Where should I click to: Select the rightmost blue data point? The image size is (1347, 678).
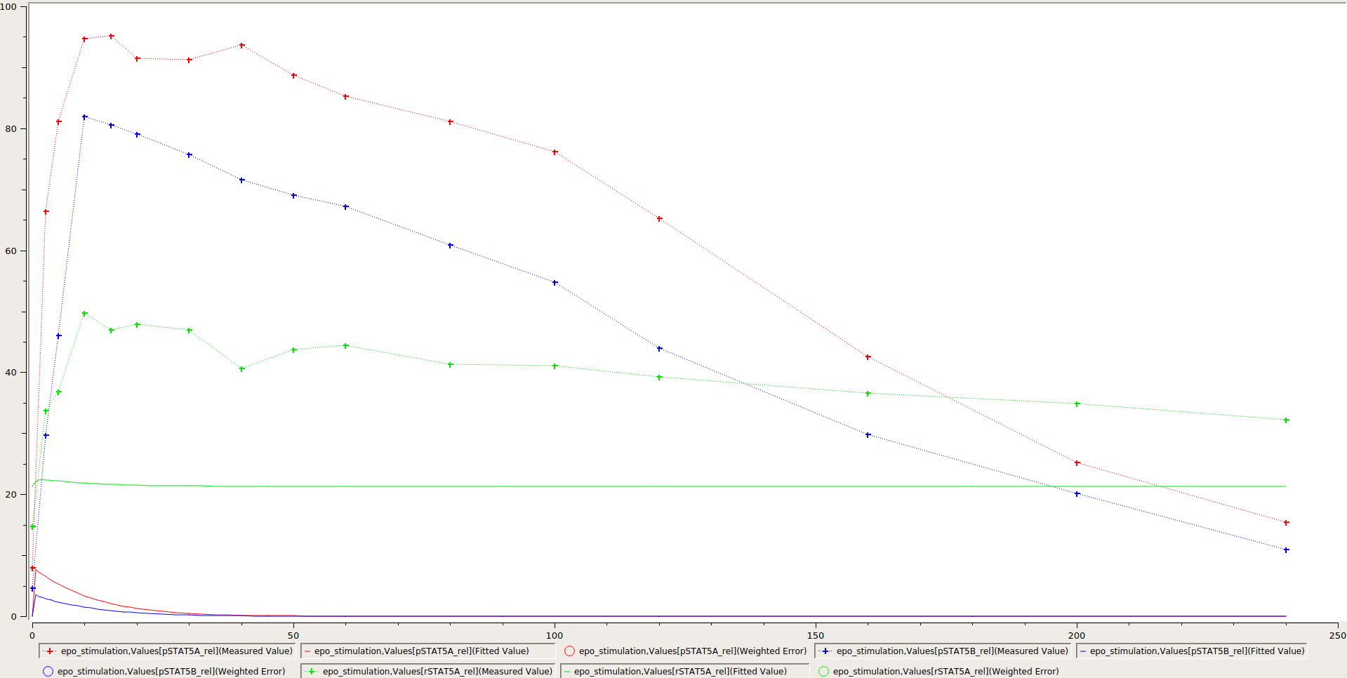(x=1286, y=550)
